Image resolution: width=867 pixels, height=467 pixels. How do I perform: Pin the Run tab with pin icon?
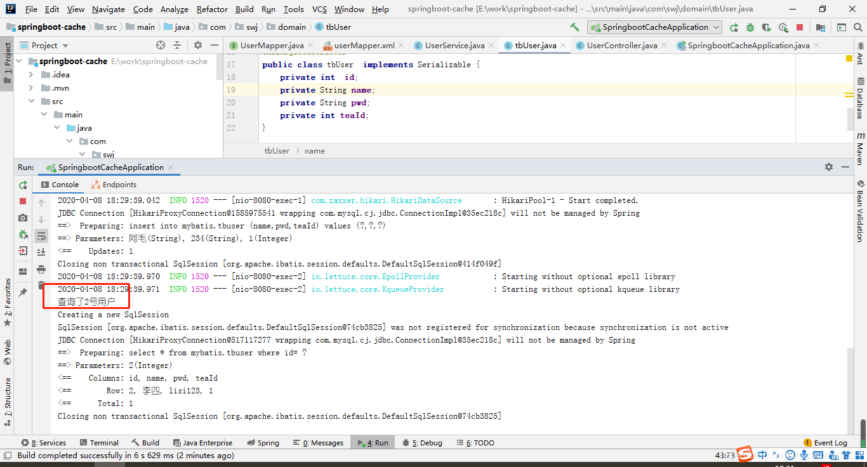(x=23, y=293)
